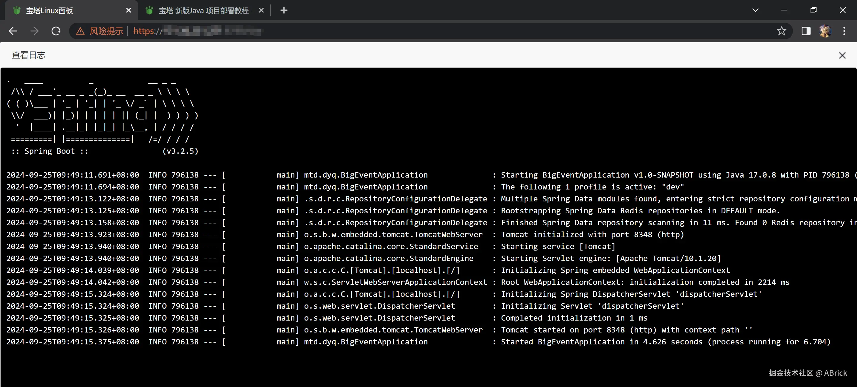Reload the current page
Viewport: 857px width, 387px height.
point(56,31)
